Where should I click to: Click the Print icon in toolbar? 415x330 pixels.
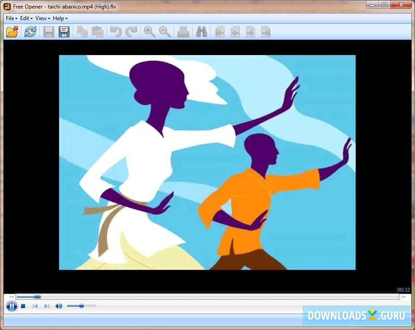(x=183, y=32)
